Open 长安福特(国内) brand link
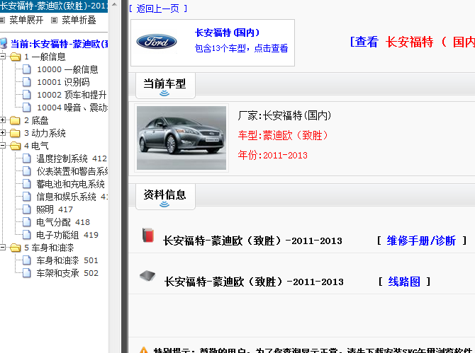The height and width of the screenshot is (353, 475). [x=228, y=33]
